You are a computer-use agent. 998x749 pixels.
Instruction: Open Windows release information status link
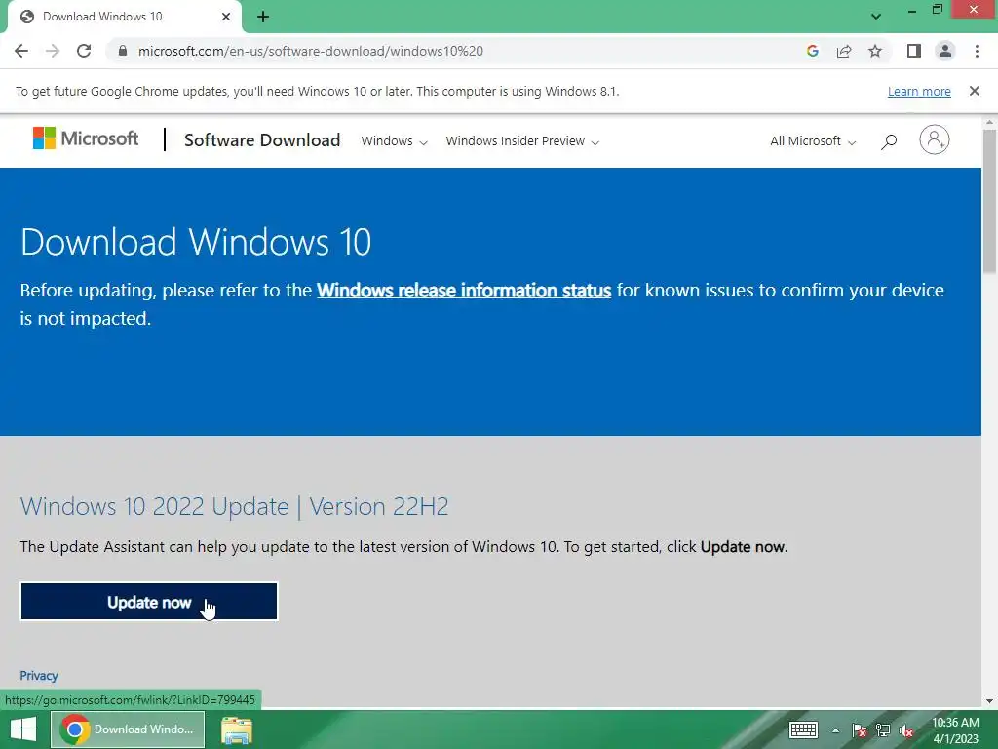464,291
